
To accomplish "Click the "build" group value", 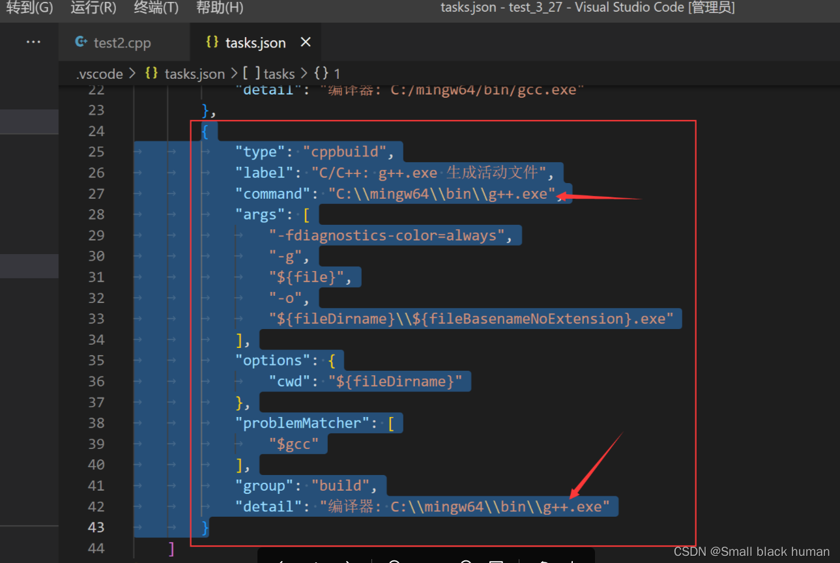I will pos(340,485).
